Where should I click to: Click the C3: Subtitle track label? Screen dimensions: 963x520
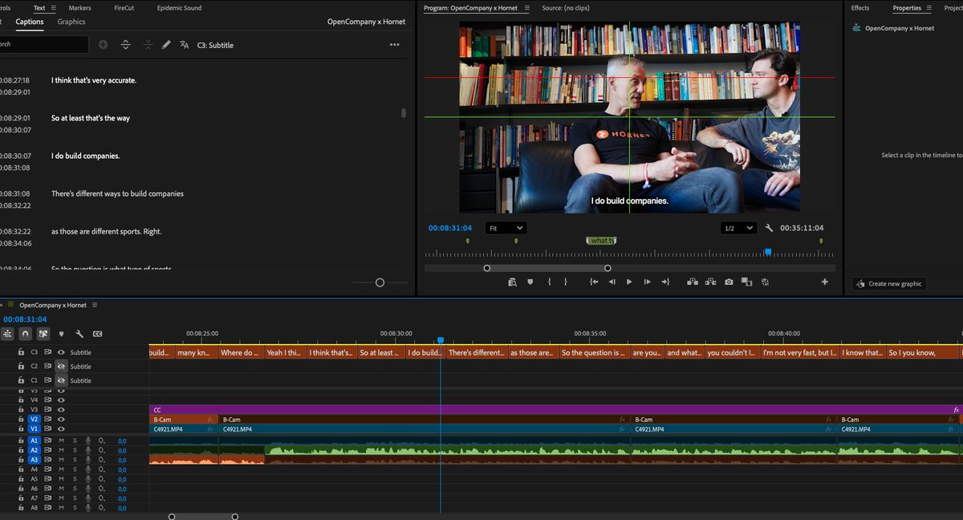tap(215, 45)
